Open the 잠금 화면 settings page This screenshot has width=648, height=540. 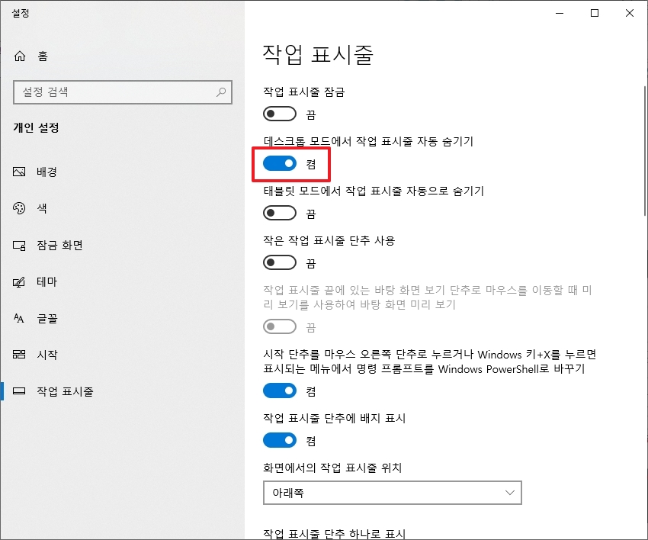click(53, 245)
